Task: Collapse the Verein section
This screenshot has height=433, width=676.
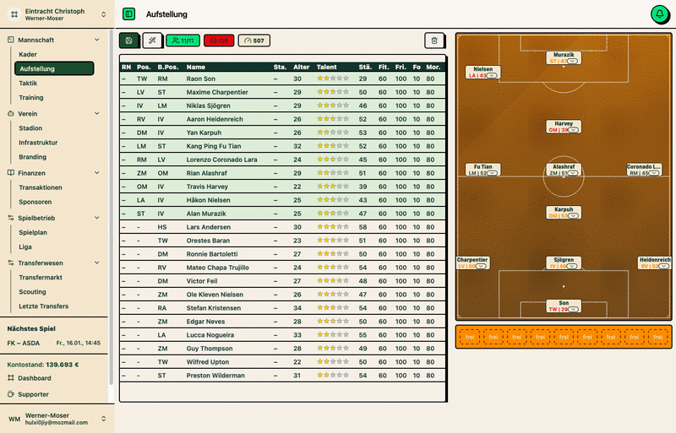Action: [97, 113]
